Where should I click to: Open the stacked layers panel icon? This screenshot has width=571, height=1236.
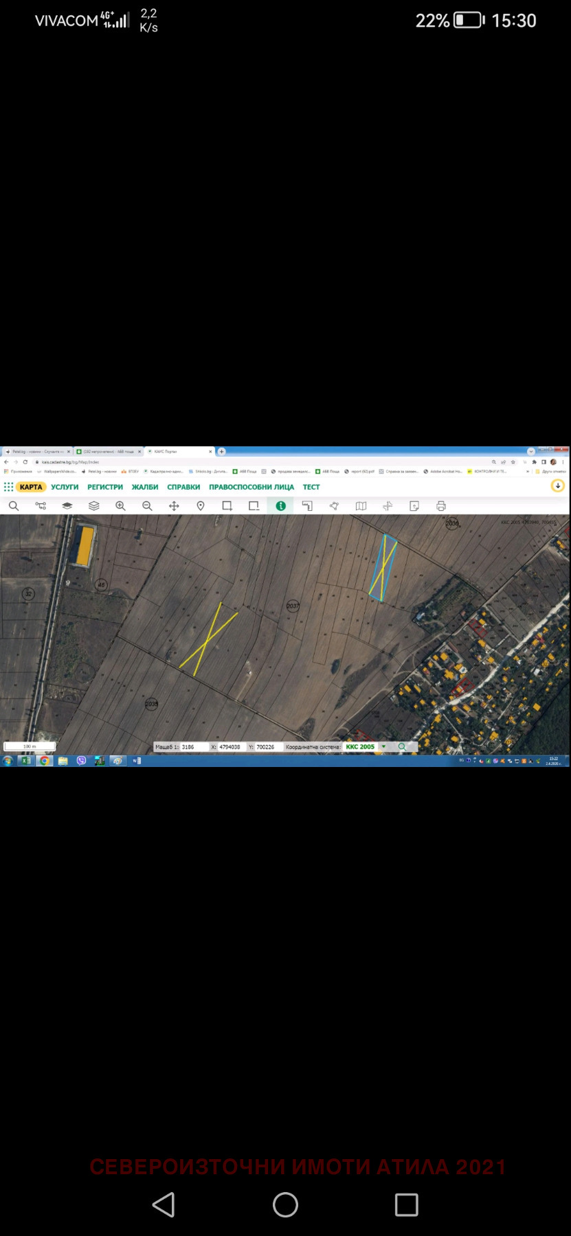(x=94, y=506)
